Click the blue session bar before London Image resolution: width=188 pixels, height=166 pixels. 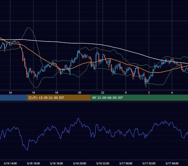(x=14, y=98)
